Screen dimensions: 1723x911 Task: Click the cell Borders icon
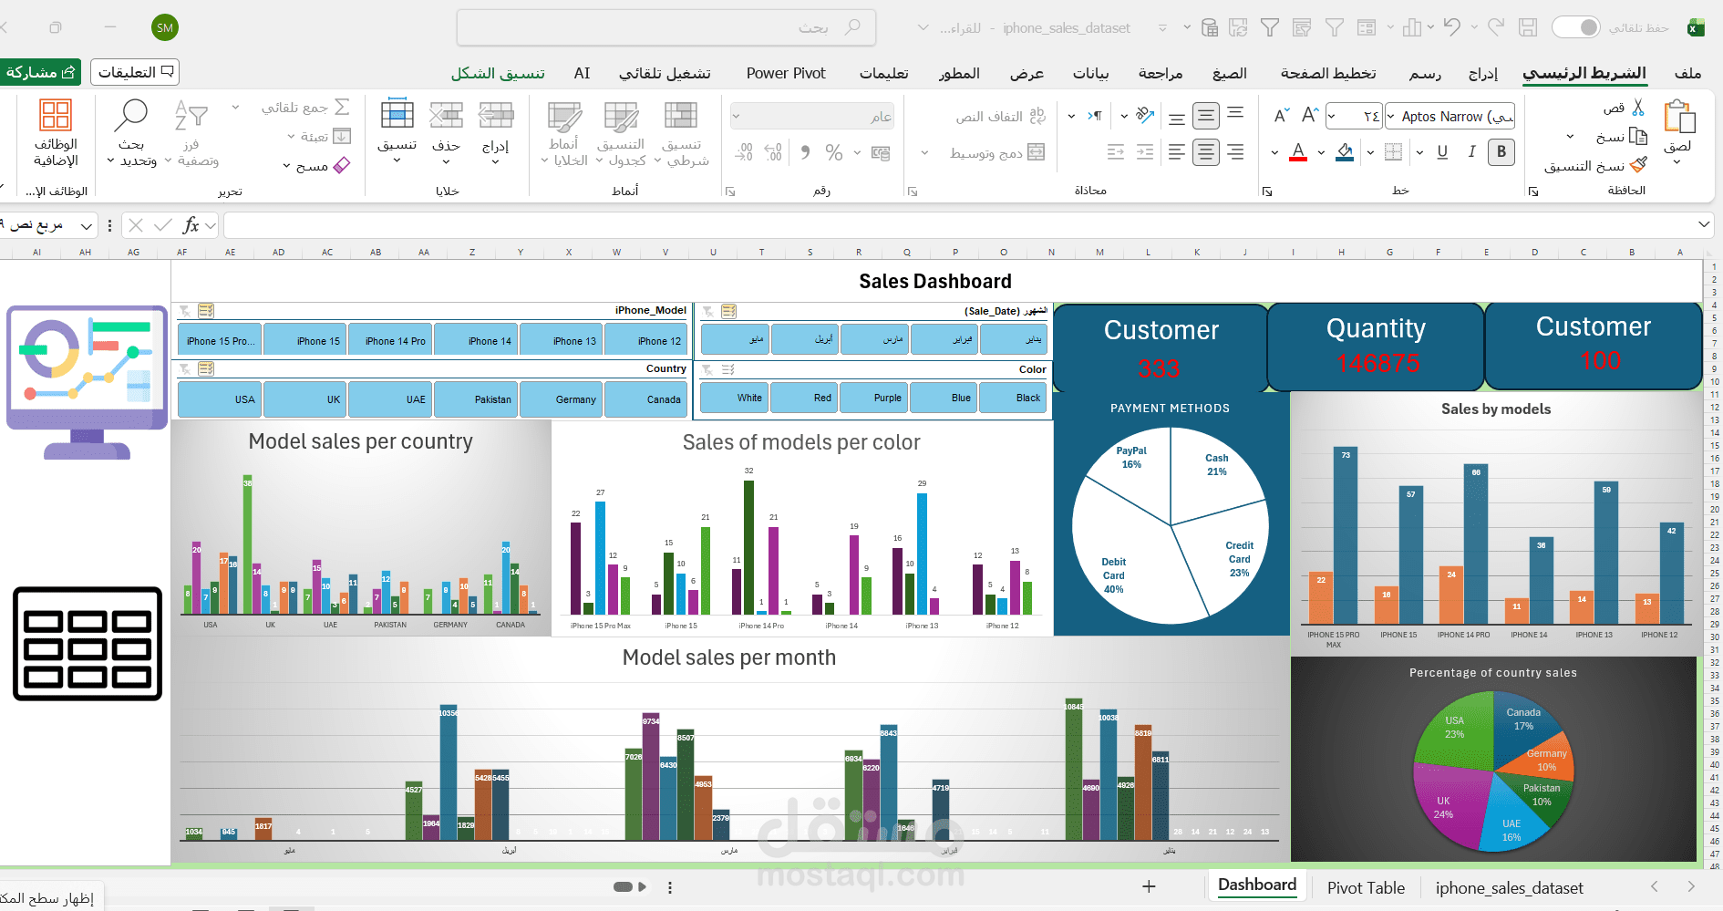click(x=1393, y=152)
